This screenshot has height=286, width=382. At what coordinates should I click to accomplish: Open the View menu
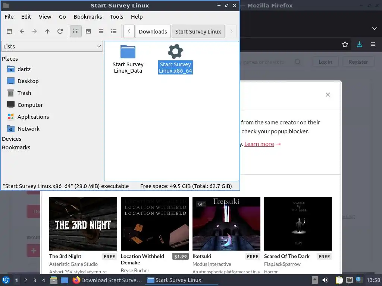click(x=45, y=17)
